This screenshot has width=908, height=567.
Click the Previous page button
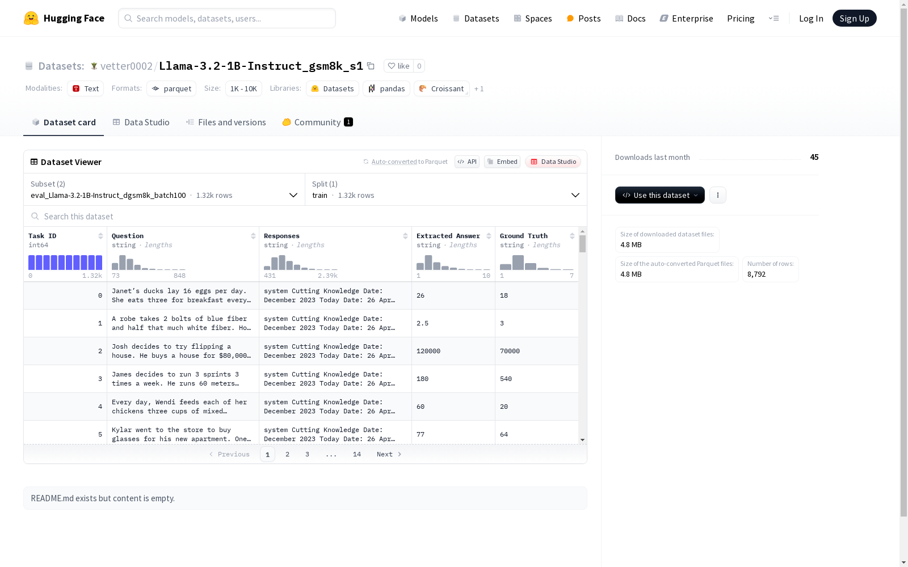[x=229, y=454]
